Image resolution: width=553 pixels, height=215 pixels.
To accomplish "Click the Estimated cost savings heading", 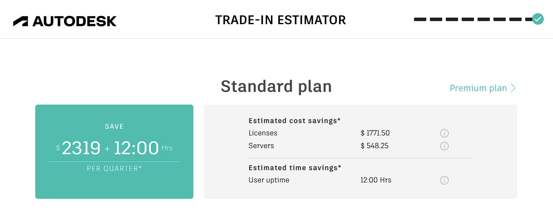I will coord(294,120).
